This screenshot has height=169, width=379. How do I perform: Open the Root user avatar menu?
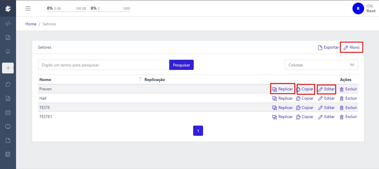coord(358,8)
